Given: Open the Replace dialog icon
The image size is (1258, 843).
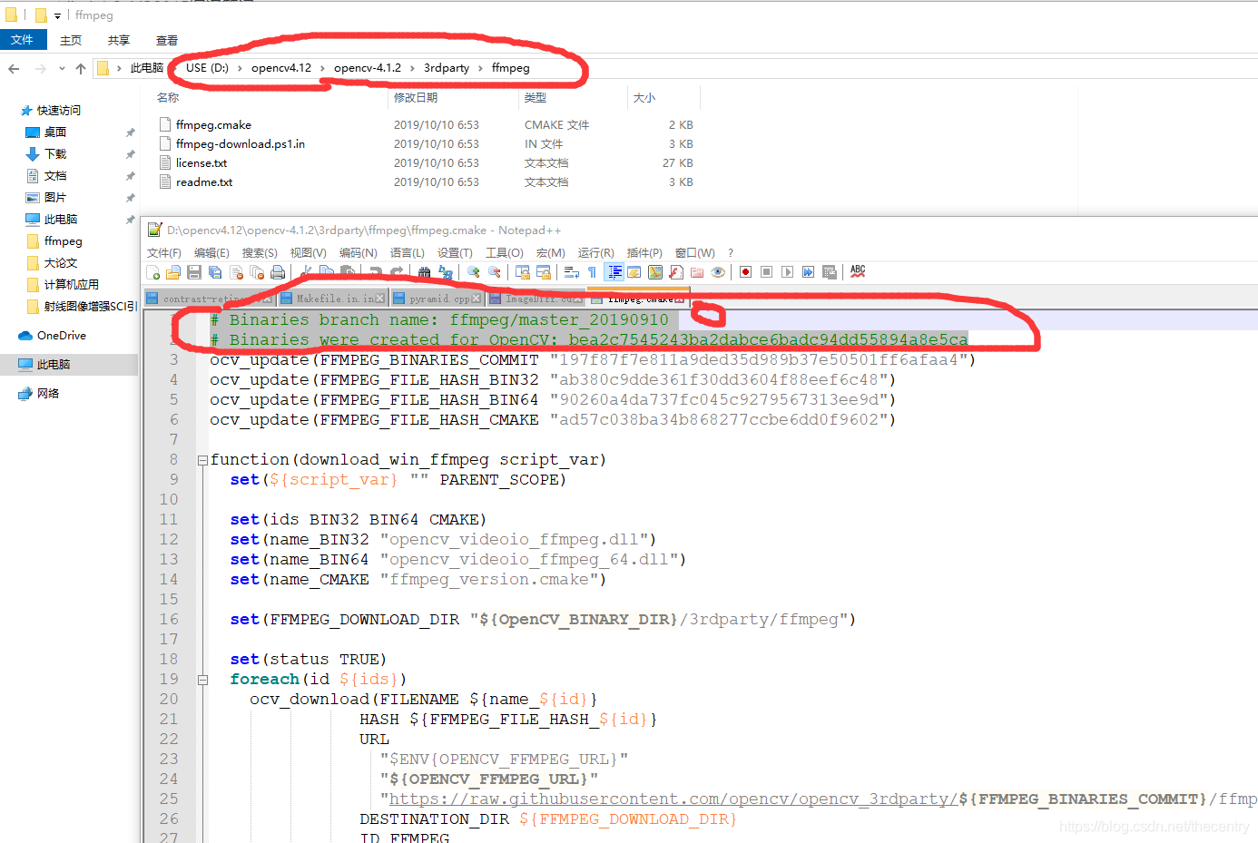Looking at the screenshot, I should tap(446, 272).
